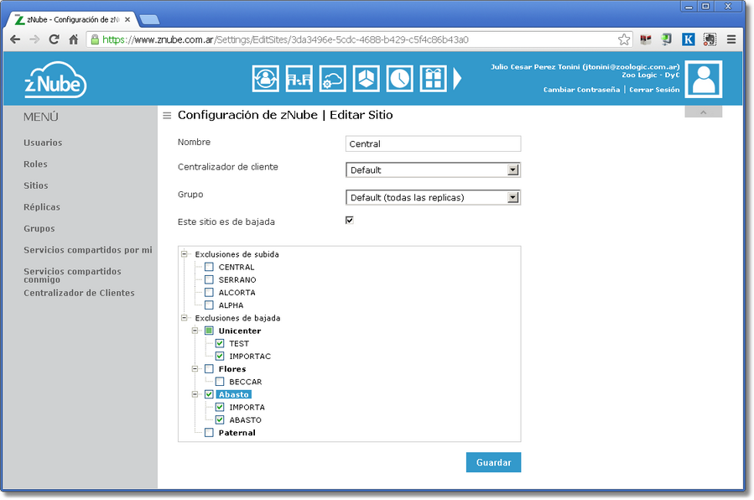
Task: Click the user sync icon in header
Action: (266, 79)
